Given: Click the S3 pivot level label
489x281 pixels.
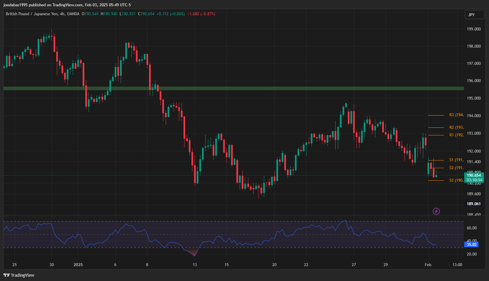Looking at the screenshot, I should 457,180.
